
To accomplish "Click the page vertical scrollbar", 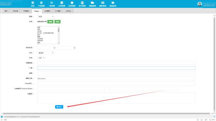I will pyautogui.click(x=214, y=64).
